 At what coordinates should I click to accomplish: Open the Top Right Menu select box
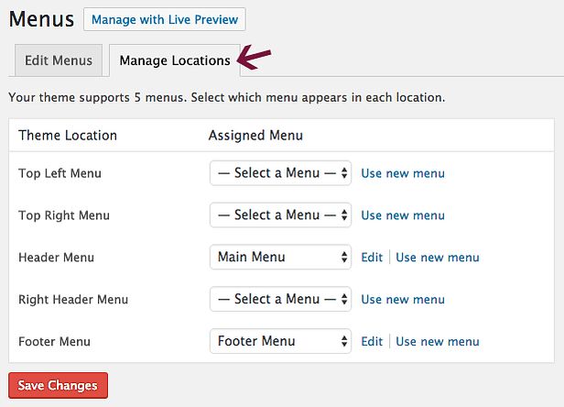point(280,215)
